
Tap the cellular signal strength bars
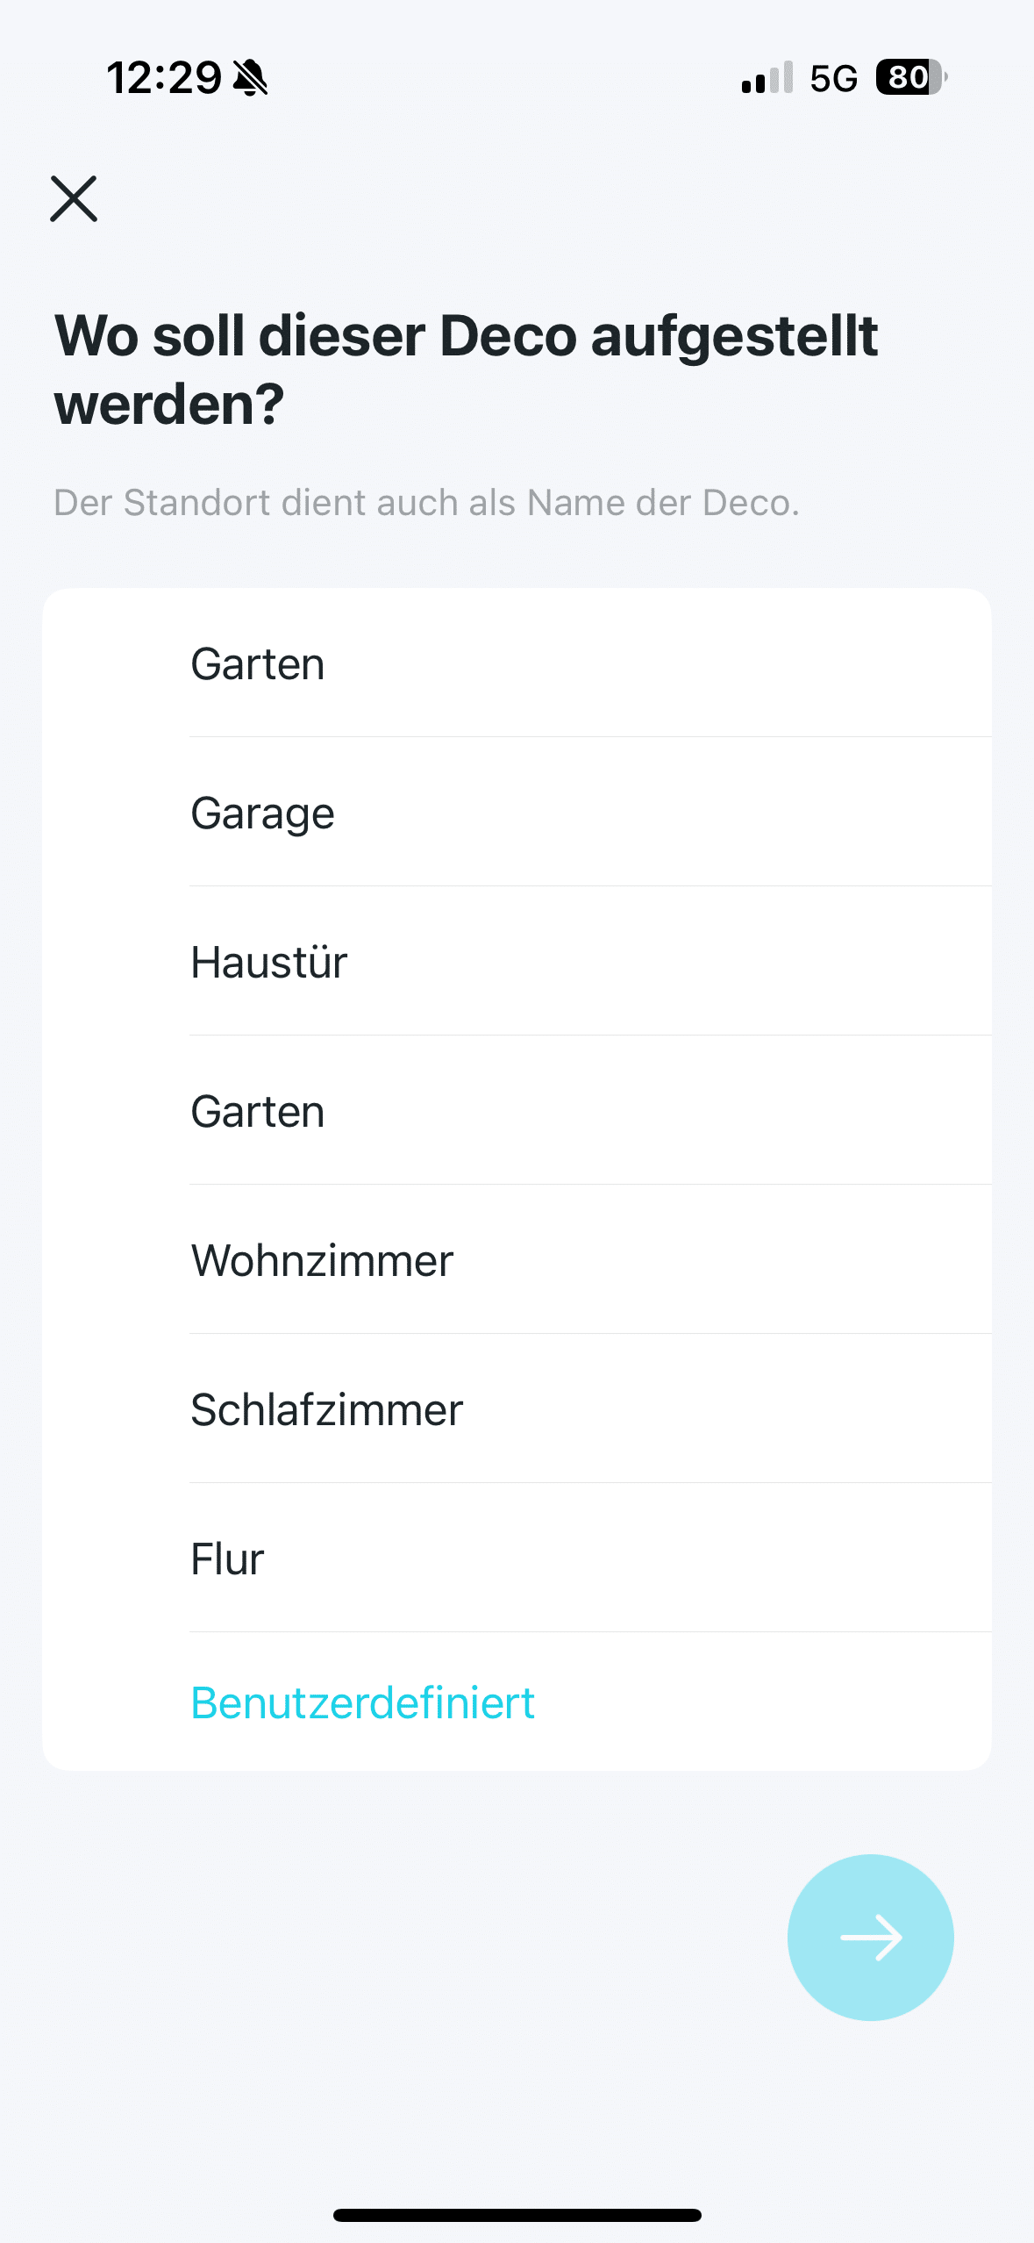[767, 78]
